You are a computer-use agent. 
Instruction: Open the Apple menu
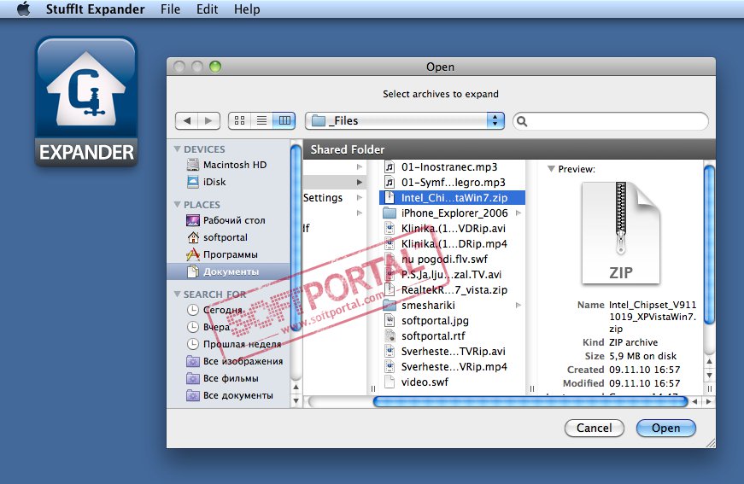[x=23, y=9]
